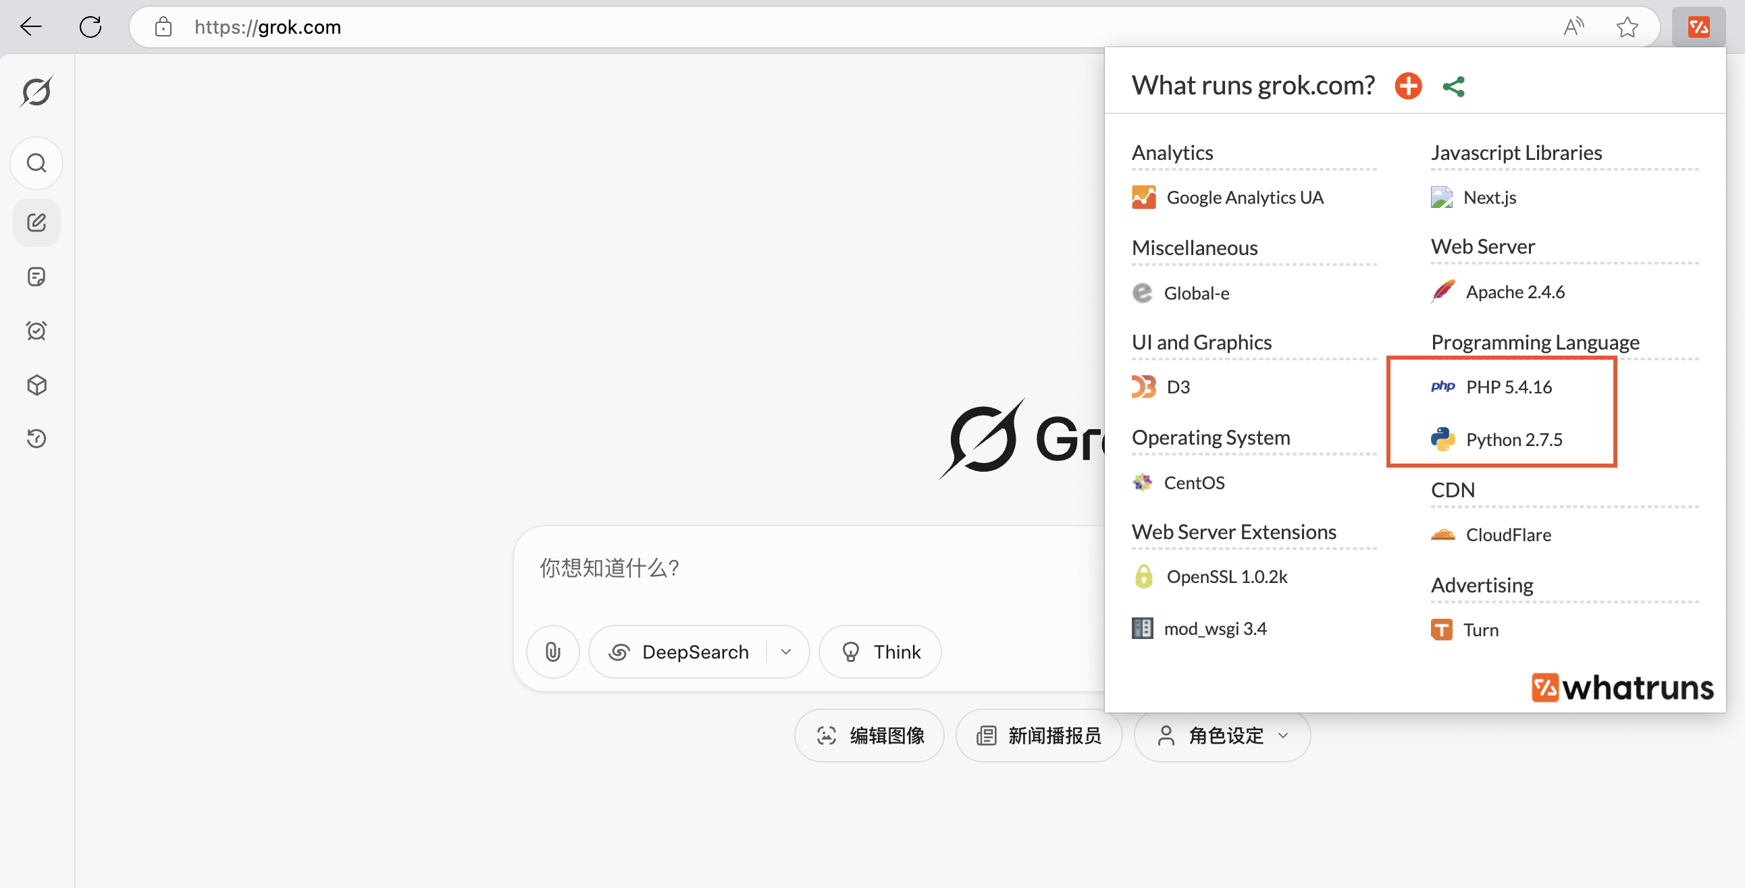The image size is (1745, 888).
Task: Click the site lock icon in address bar
Action: [163, 27]
